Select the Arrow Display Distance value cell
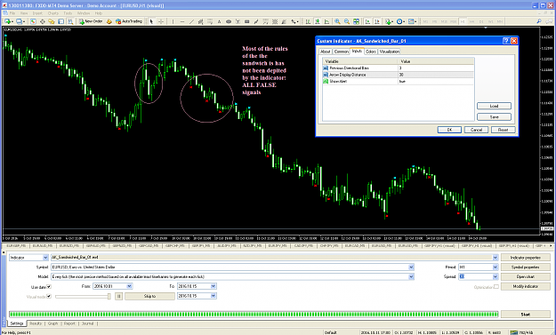The image size is (556, 335). [x=436, y=75]
